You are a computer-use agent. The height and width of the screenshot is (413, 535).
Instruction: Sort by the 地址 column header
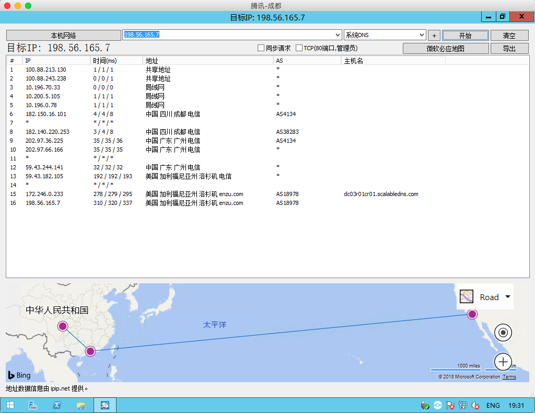click(x=208, y=61)
